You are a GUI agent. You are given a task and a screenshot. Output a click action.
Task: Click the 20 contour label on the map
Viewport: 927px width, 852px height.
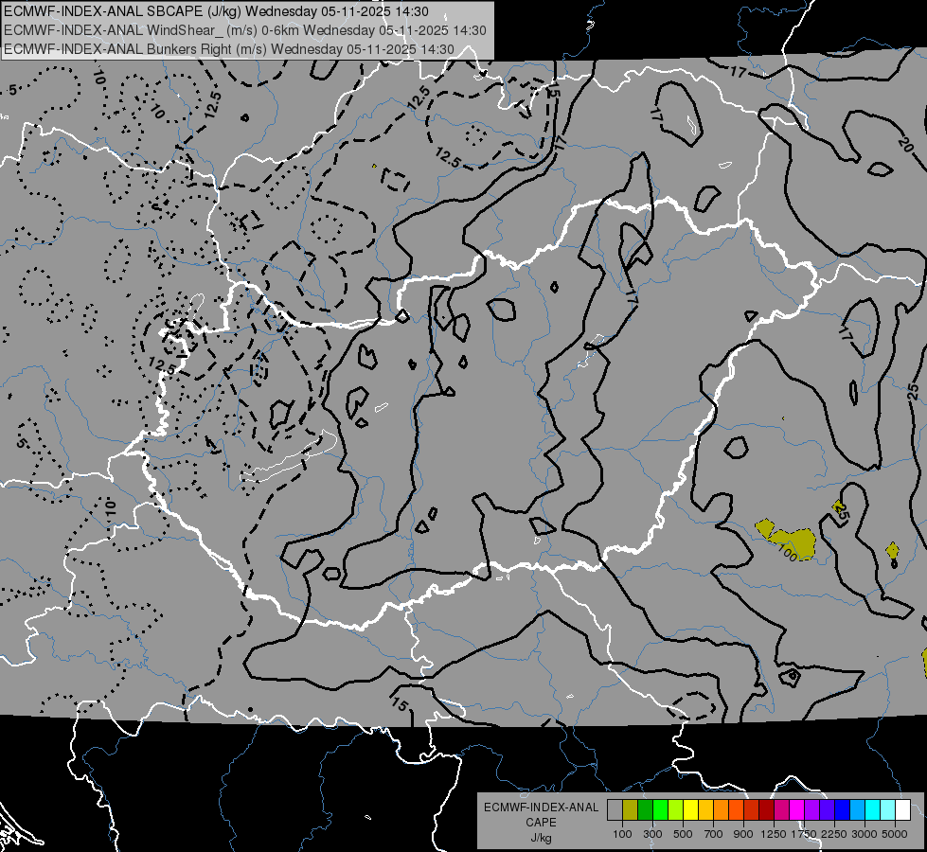tap(905, 144)
